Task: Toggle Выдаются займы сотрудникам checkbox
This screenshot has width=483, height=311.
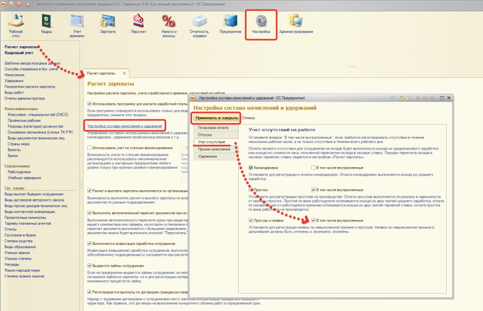Action: pyautogui.click(x=89, y=266)
